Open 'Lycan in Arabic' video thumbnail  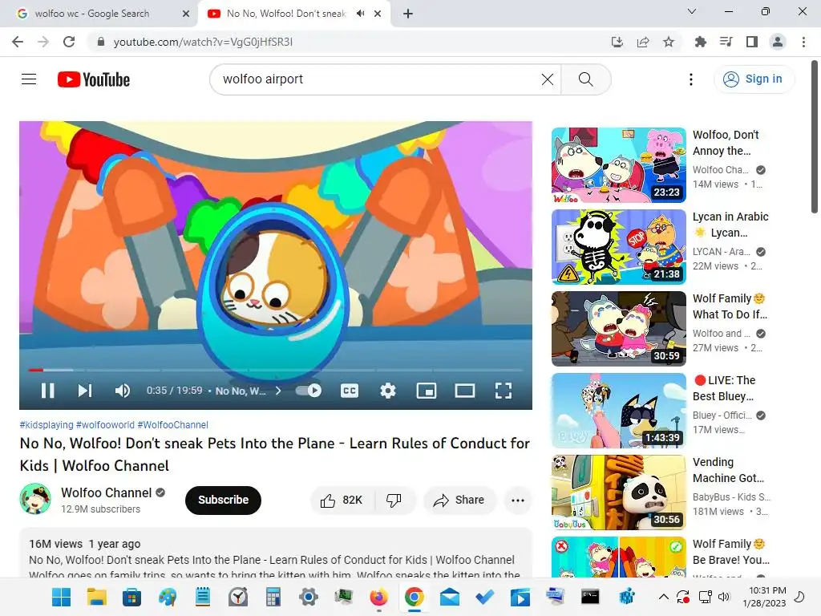(618, 247)
